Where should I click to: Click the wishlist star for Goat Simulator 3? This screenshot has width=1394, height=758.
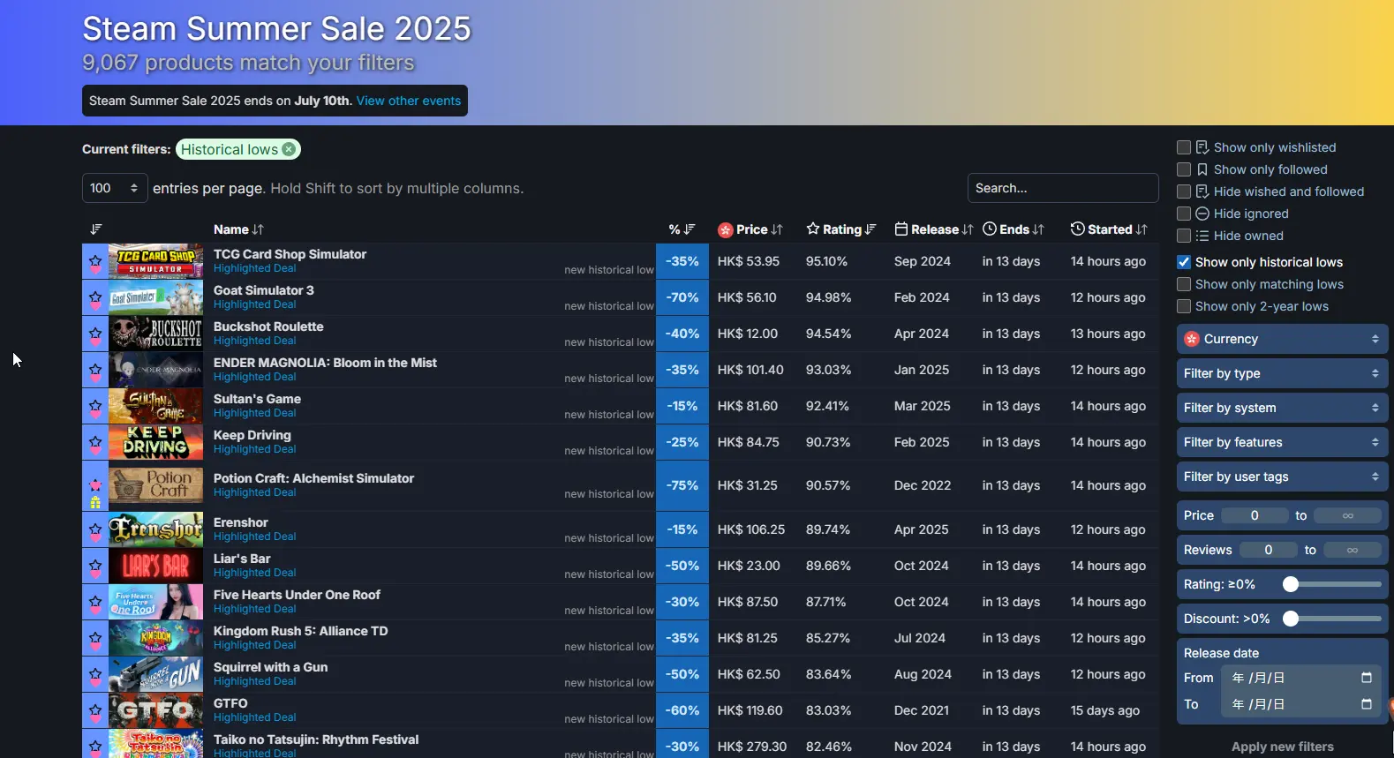click(x=95, y=297)
